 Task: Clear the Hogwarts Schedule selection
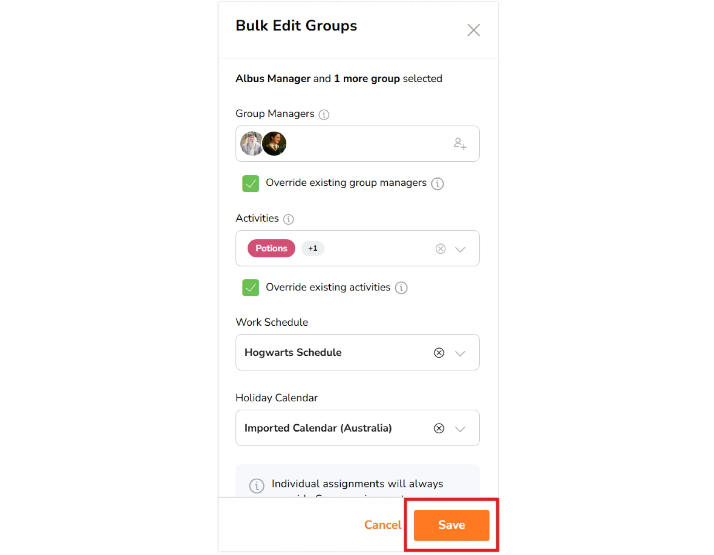[x=439, y=353]
